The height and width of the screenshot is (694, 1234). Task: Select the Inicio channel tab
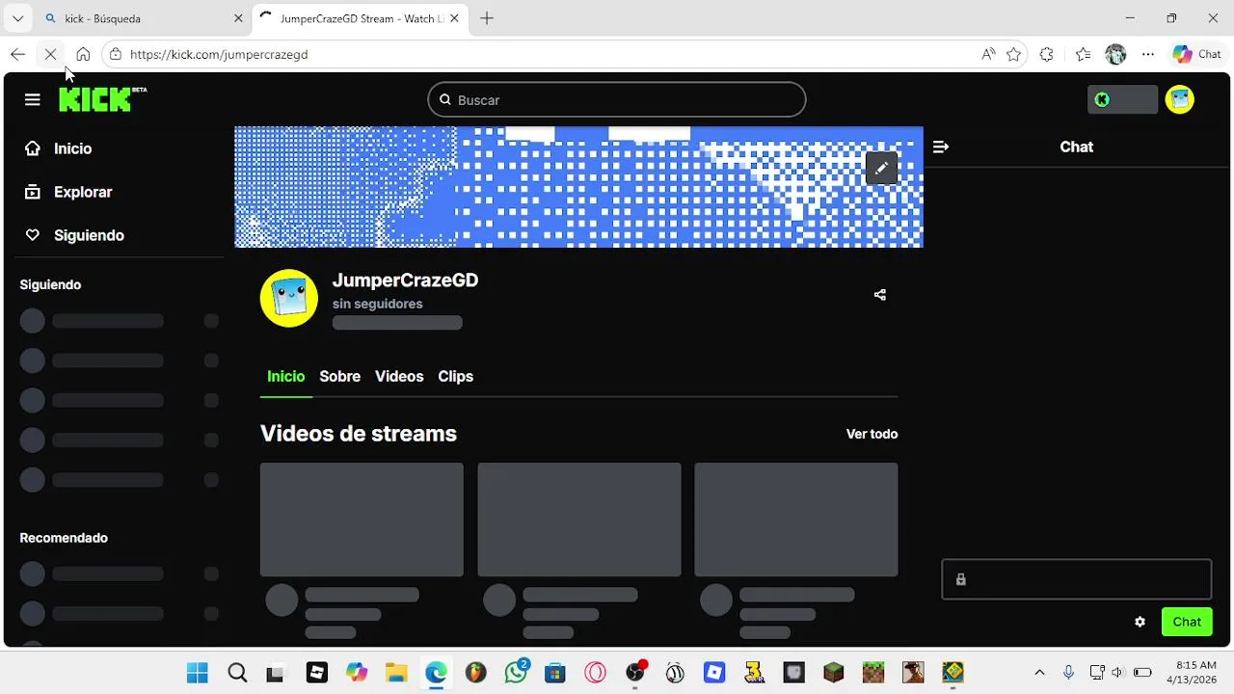tap(285, 376)
